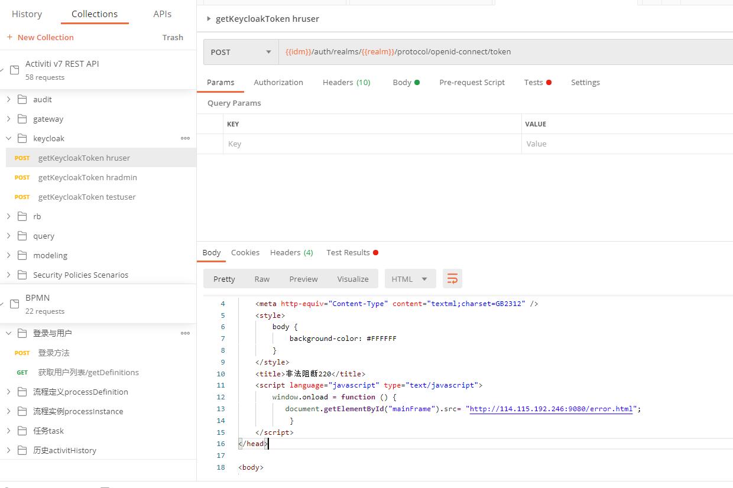Click the BPMN collection icon
The image size is (733, 488).
coord(14,304)
